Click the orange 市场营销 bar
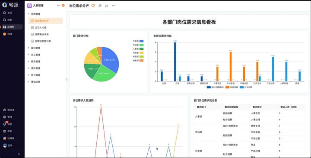Image resolution: width=311 pixels, height=158 pixels. click(231, 67)
